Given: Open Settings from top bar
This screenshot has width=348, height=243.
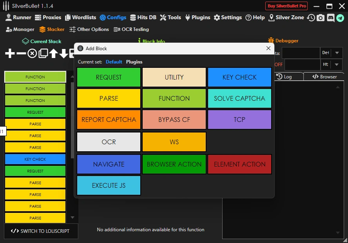Looking at the screenshot, I should point(228,17).
